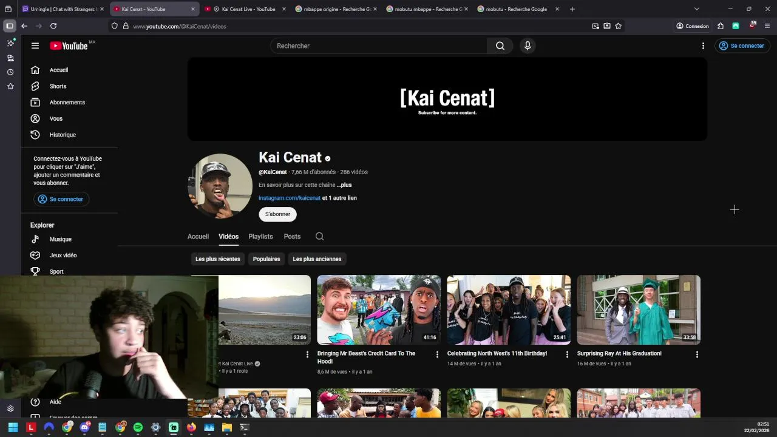Expand the tab list dropdown chevron
Image resolution: width=777 pixels, height=437 pixels.
click(x=696, y=9)
